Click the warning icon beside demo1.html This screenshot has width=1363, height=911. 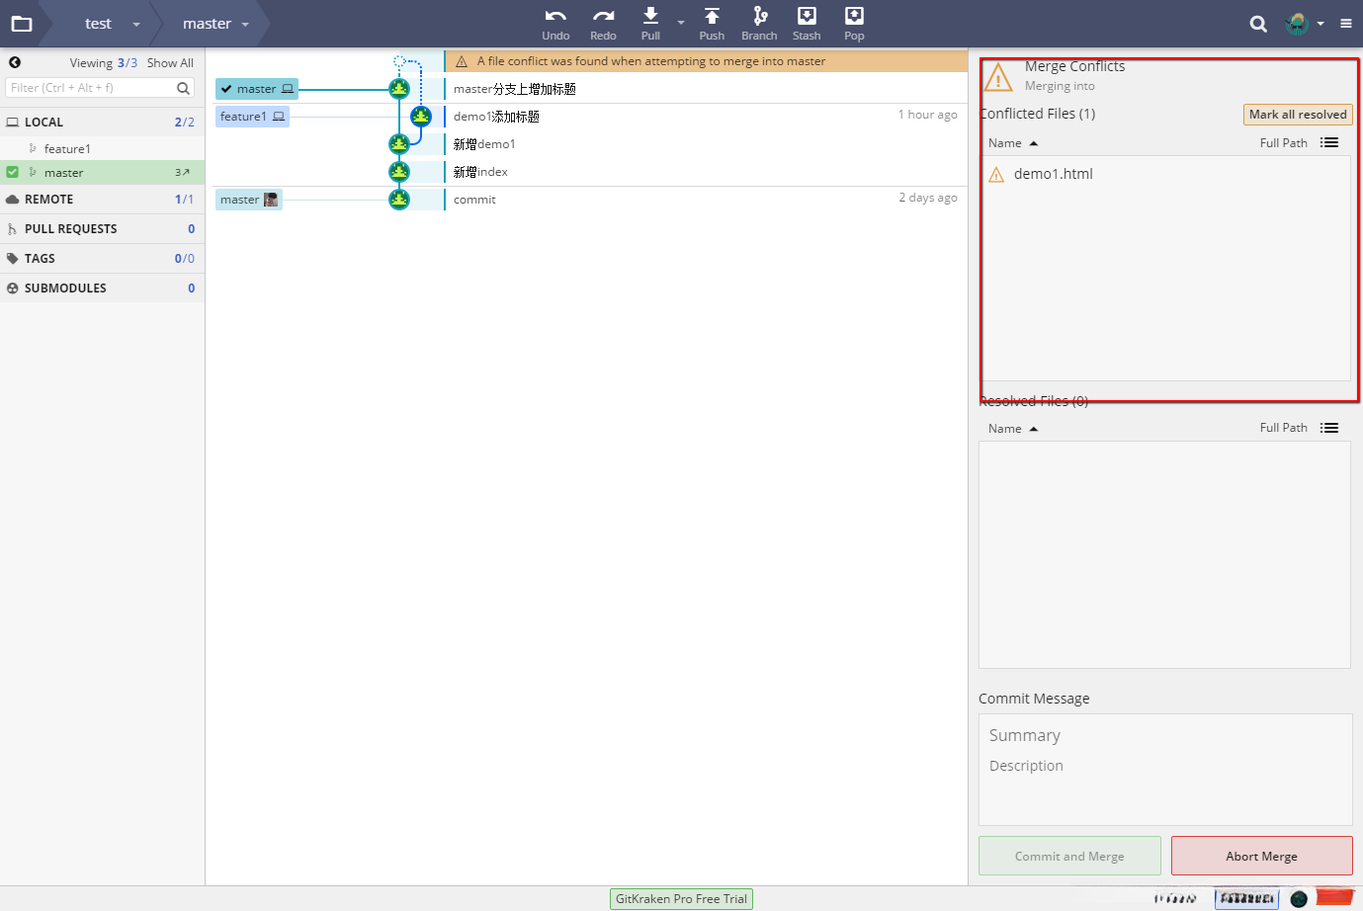pyautogui.click(x=996, y=175)
